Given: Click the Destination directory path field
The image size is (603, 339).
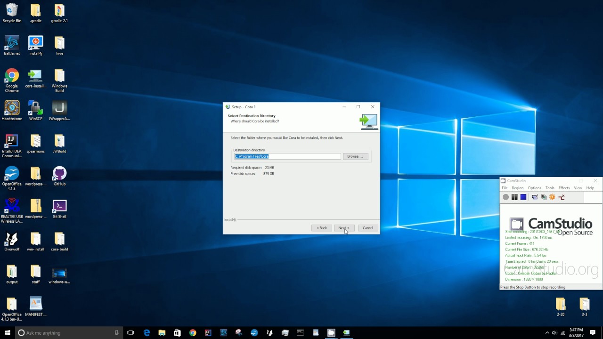Looking at the screenshot, I should coord(287,156).
